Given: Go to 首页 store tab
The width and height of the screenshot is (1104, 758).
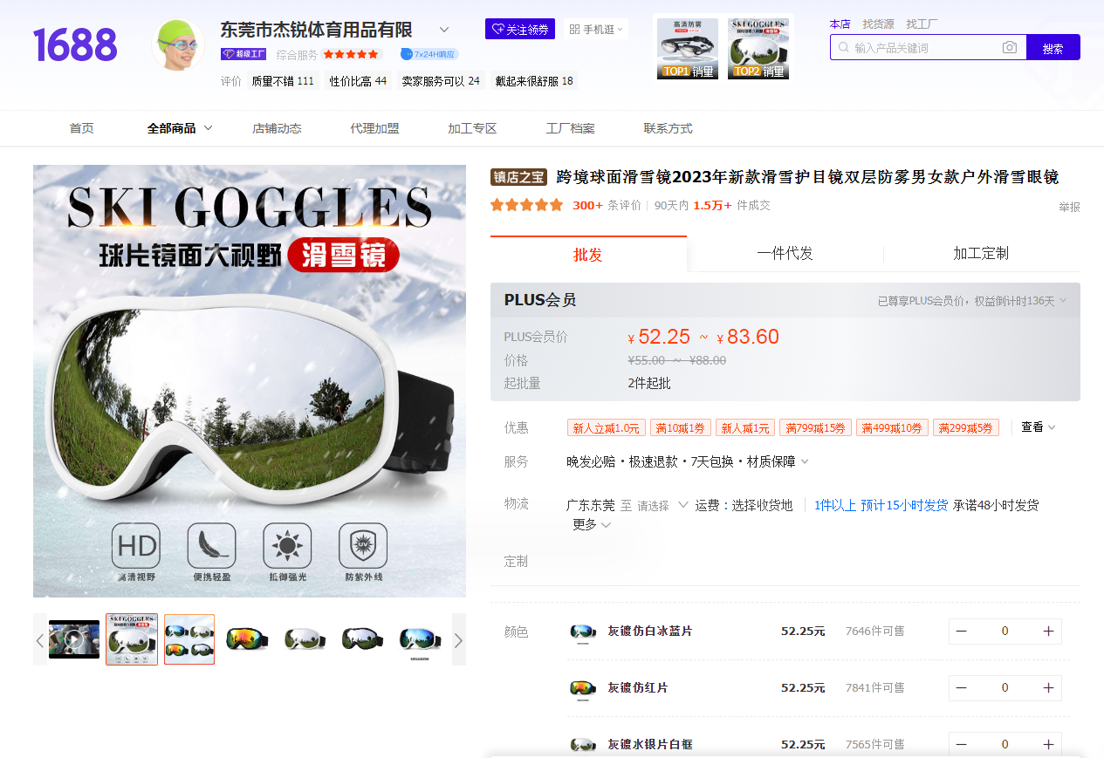Looking at the screenshot, I should [x=82, y=128].
